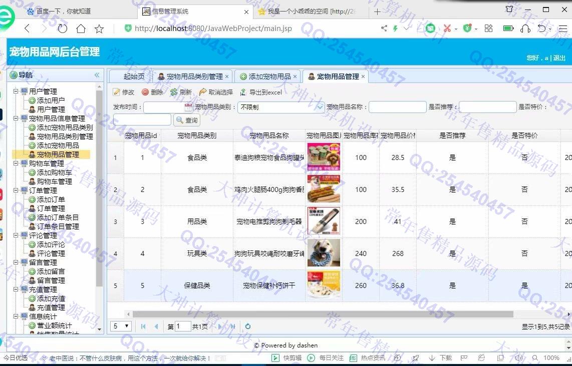This screenshot has height=366, width=572.
Task: Go to next page in pagination
Action: [x=220, y=326]
